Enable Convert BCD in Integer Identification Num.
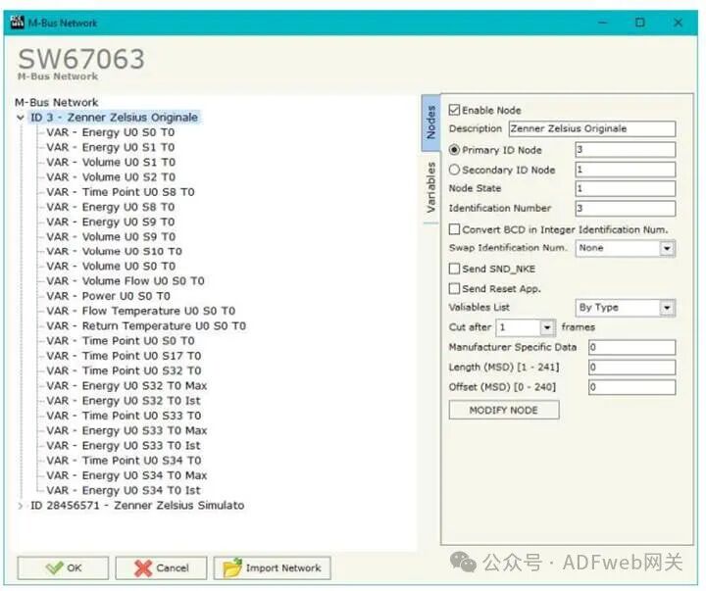706x591 pixels. point(455,229)
